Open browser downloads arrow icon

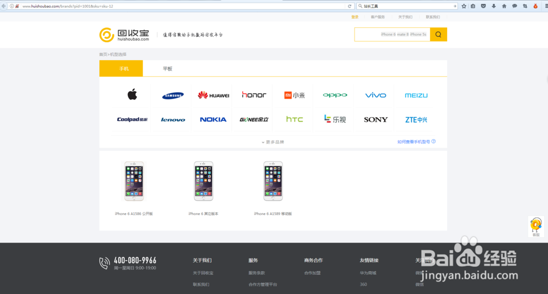[494, 6]
